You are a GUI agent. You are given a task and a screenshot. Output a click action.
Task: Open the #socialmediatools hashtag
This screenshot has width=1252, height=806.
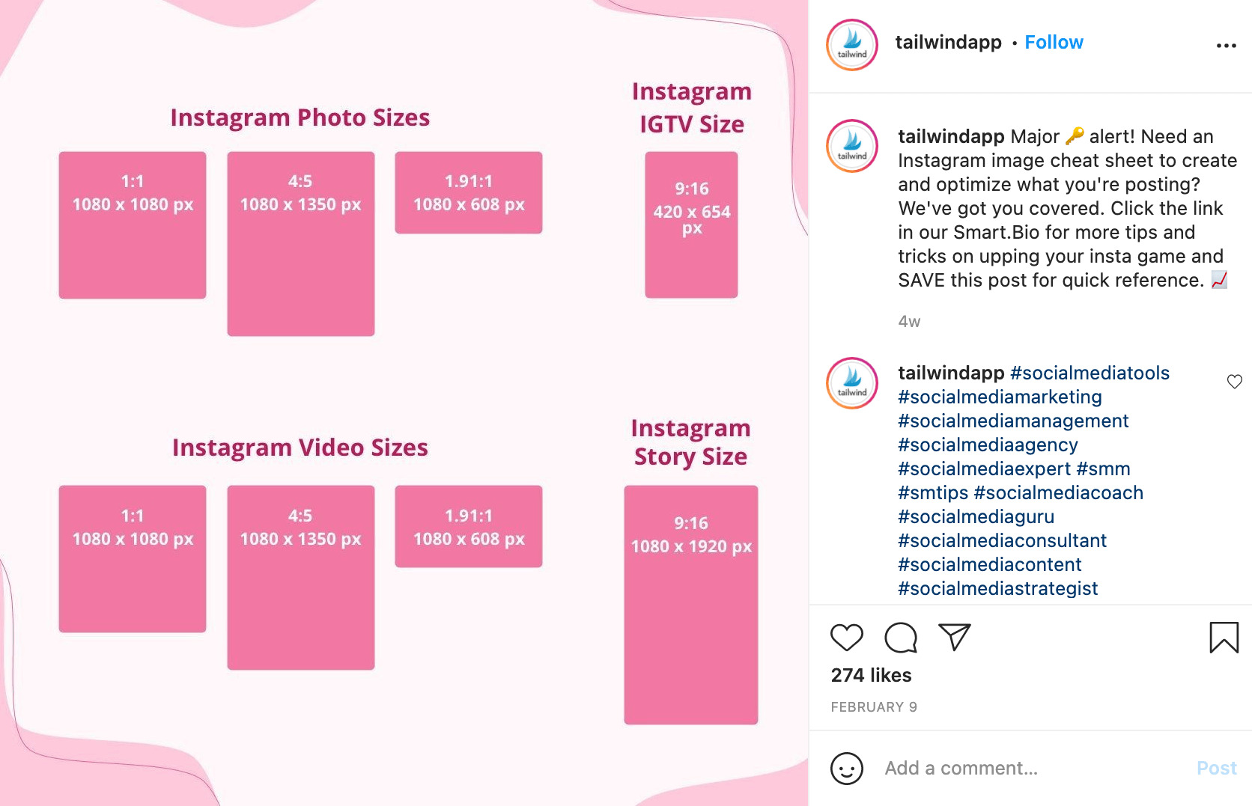[1090, 373]
